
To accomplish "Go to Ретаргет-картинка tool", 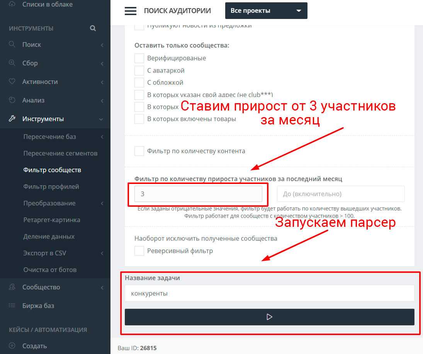I will (x=52, y=220).
